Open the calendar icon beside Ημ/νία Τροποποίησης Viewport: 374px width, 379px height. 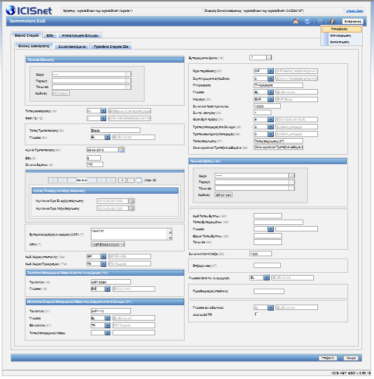122,150
